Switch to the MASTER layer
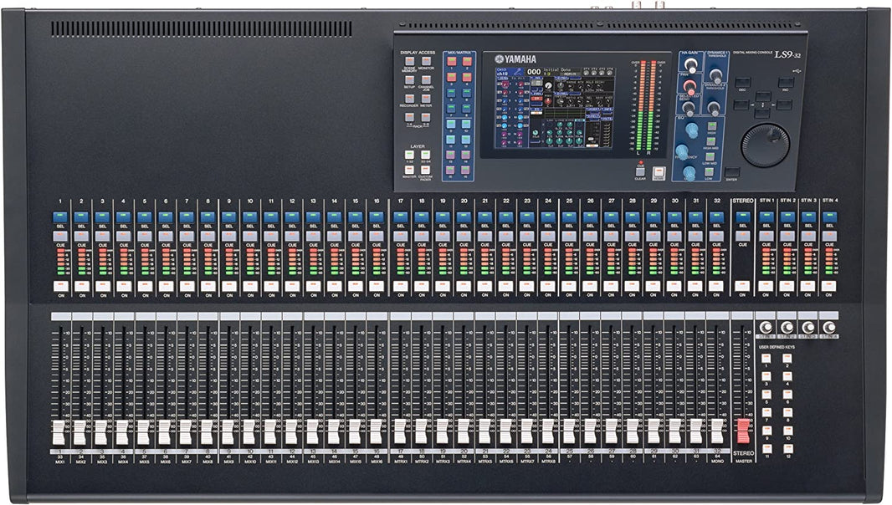 pos(409,170)
